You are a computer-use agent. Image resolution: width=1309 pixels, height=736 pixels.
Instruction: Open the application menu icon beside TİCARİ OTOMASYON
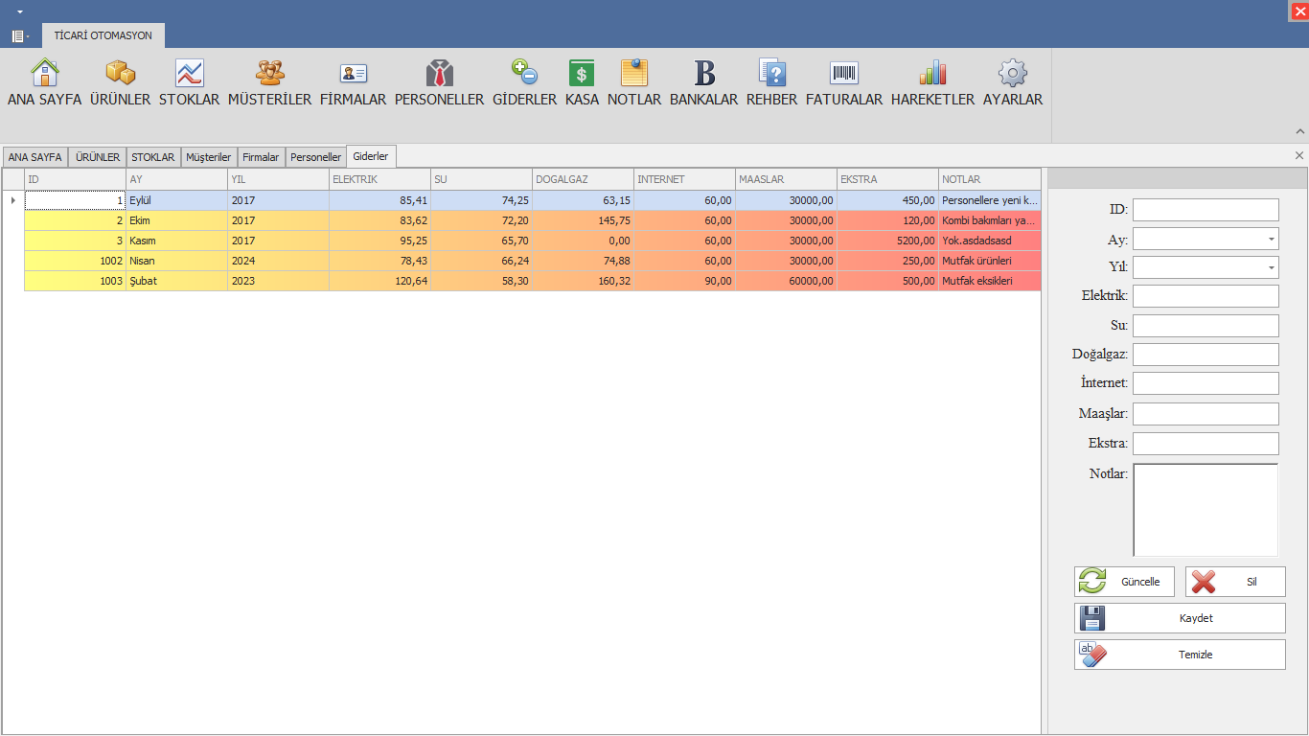19,35
